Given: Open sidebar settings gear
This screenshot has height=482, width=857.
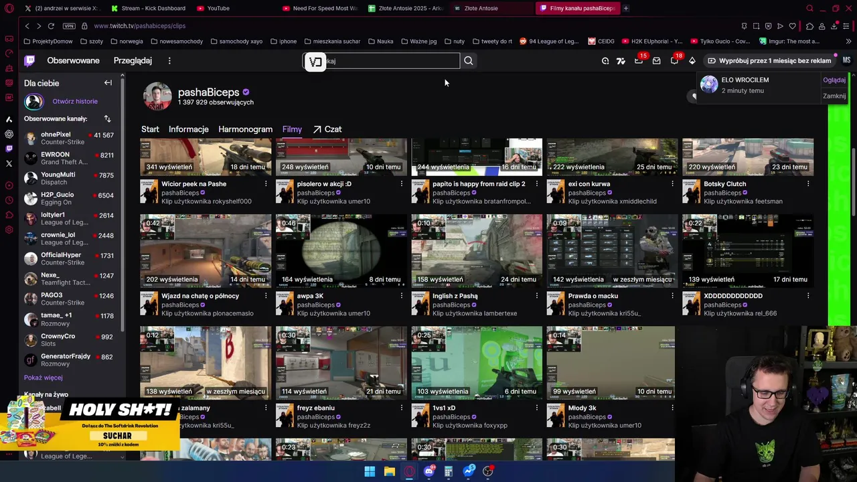Looking at the screenshot, I should [9, 230].
